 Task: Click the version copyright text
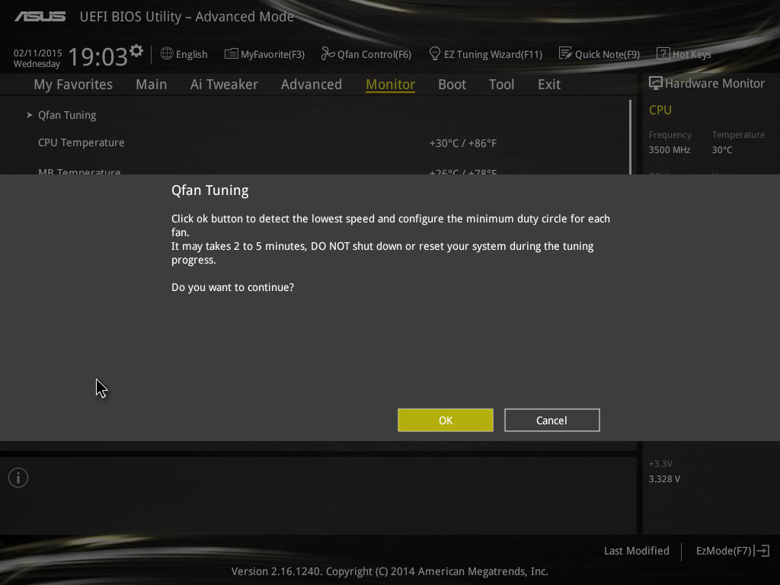(x=389, y=571)
